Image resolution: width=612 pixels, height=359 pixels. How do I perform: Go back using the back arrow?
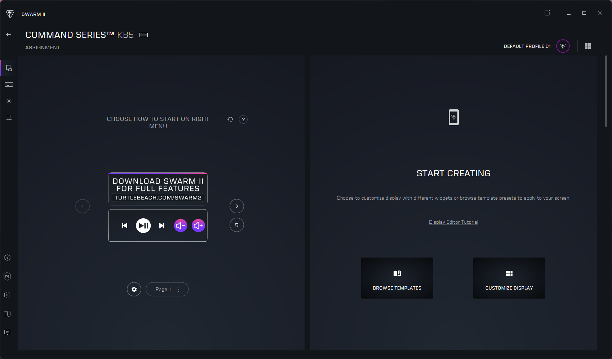(9, 35)
